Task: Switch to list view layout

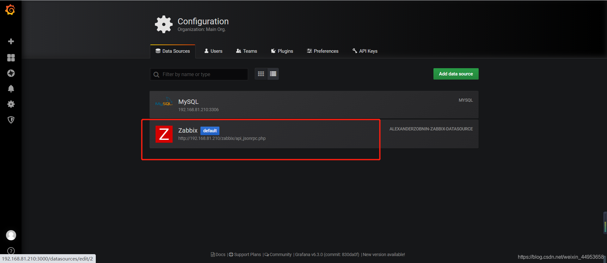Action: point(273,74)
